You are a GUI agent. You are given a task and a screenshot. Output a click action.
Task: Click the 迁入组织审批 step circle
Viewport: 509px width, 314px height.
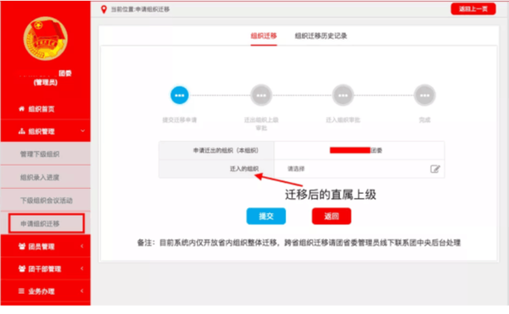[x=343, y=95]
